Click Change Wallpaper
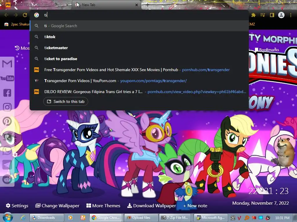297x222 pixels. pyautogui.click(x=57, y=206)
